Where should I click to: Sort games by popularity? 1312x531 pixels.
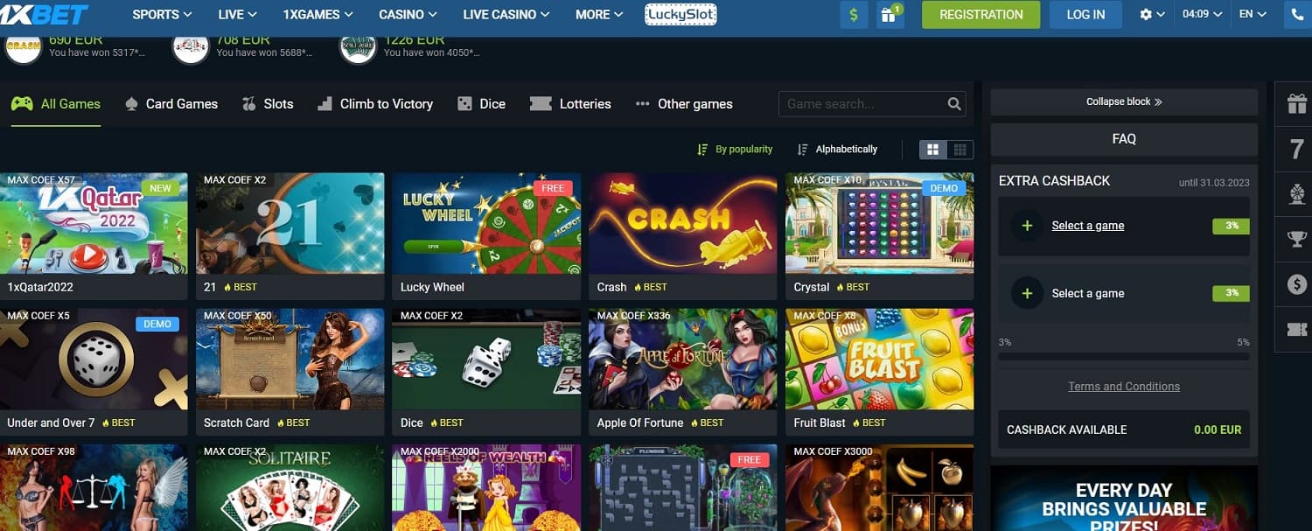(735, 150)
